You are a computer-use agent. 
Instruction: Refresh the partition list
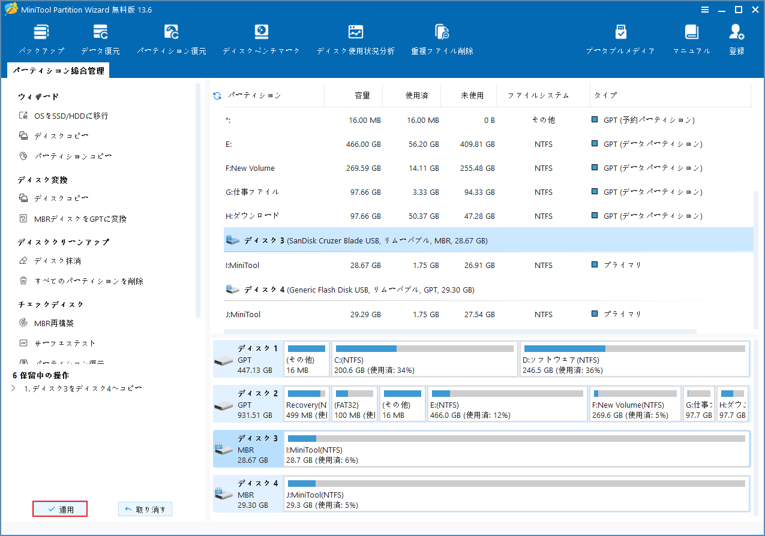click(215, 95)
